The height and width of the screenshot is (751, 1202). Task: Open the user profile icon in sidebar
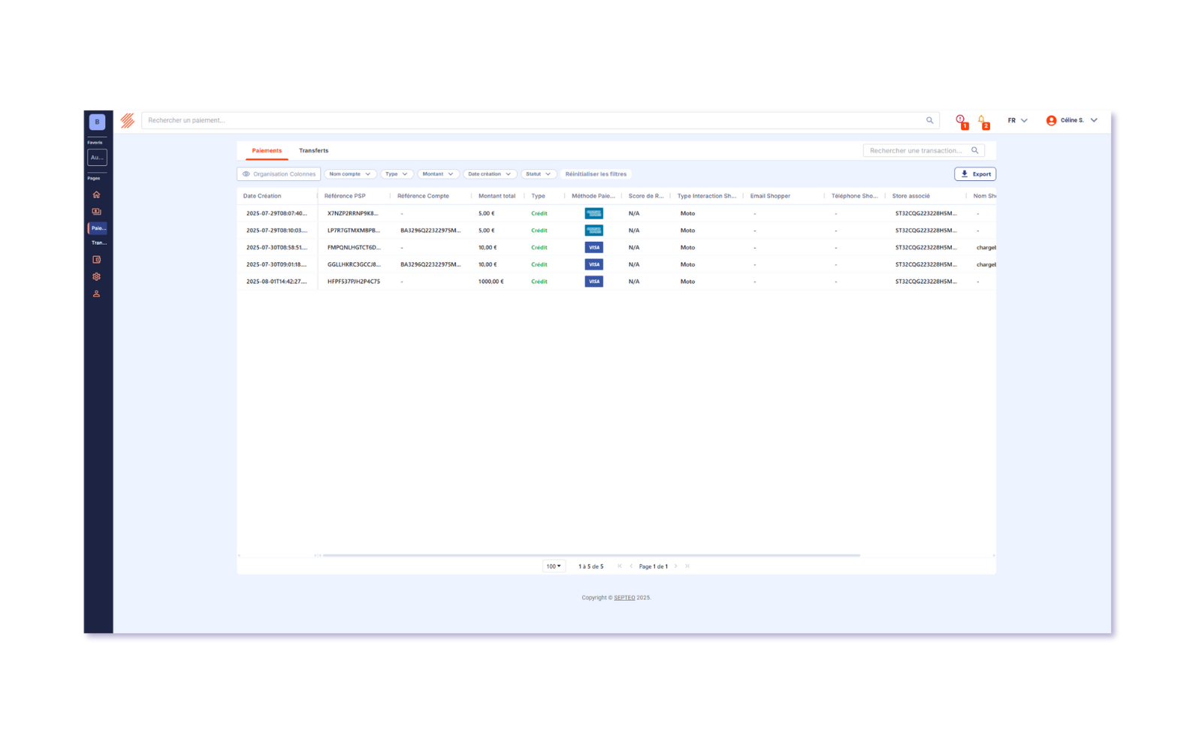point(96,294)
